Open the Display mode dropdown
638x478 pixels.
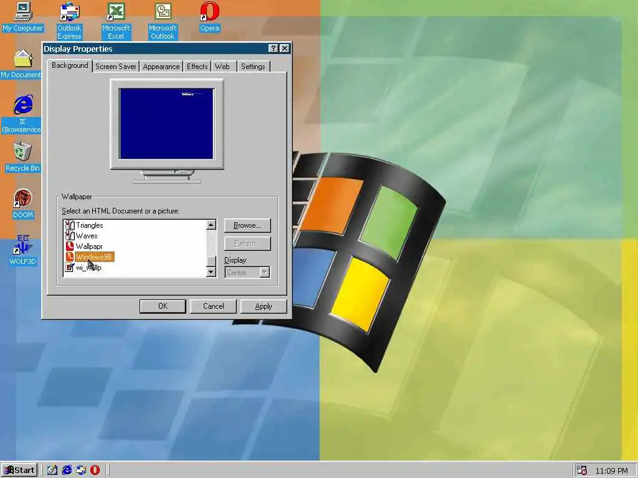pos(264,272)
